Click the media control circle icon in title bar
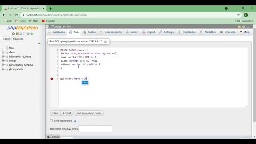 tap(226, 8)
